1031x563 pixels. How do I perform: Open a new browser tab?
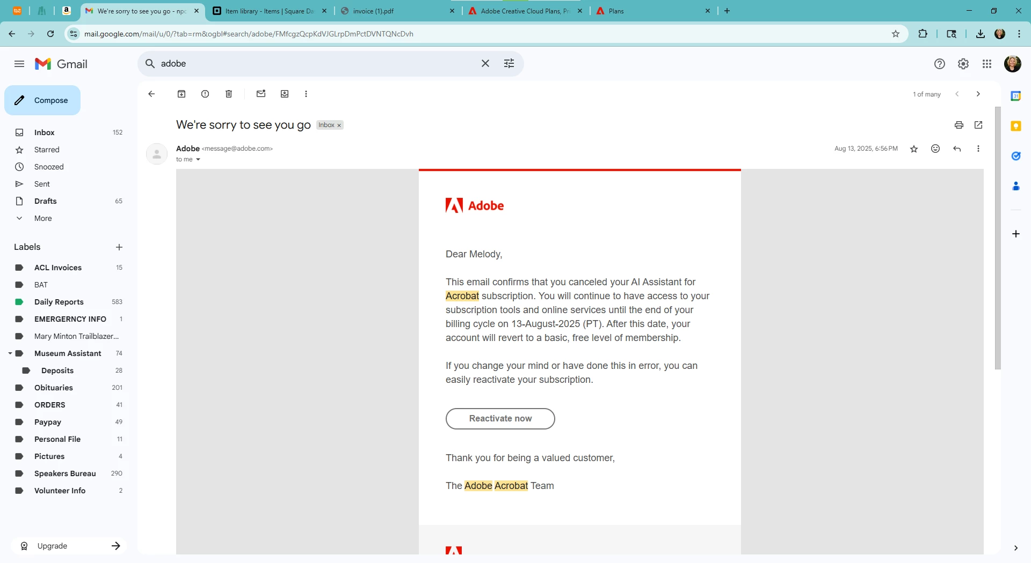point(727,11)
